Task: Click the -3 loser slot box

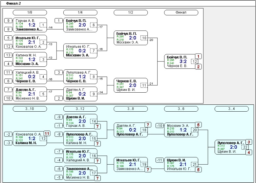Action: pyautogui.click(x=8, y=143)
